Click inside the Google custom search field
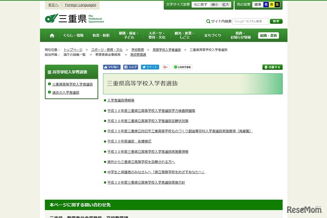Image resolution: width=327 pixels, height=218 pixels. pos(250,21)
